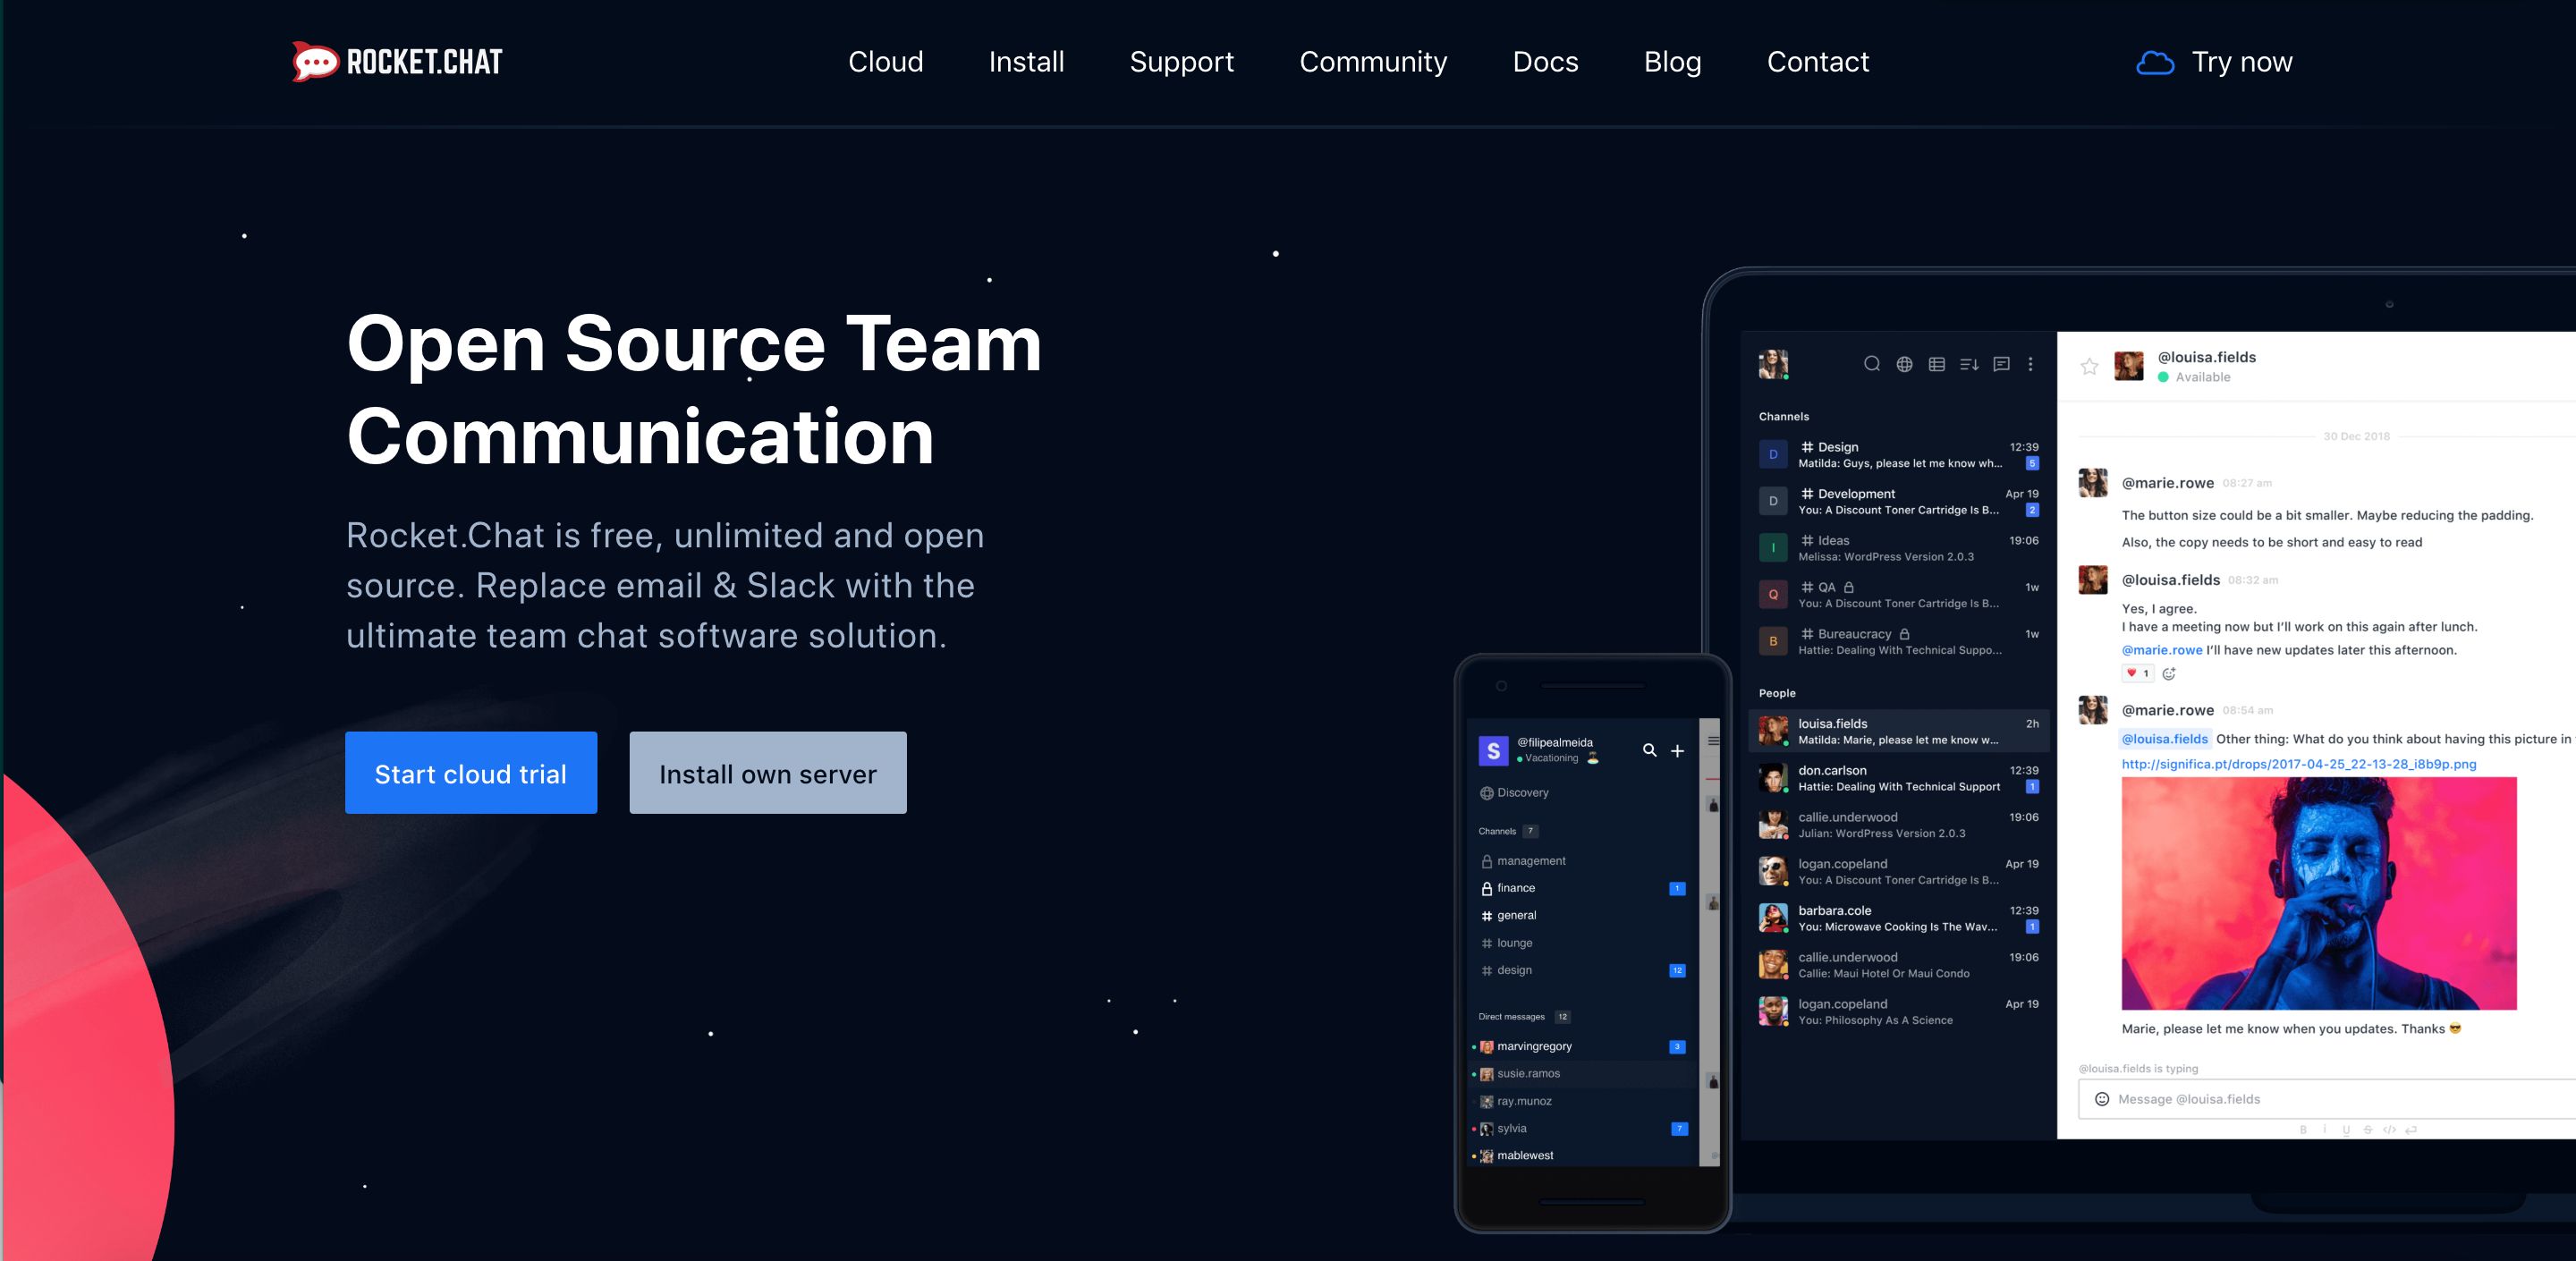Open the significa.pt image link

click(2298, 764)
